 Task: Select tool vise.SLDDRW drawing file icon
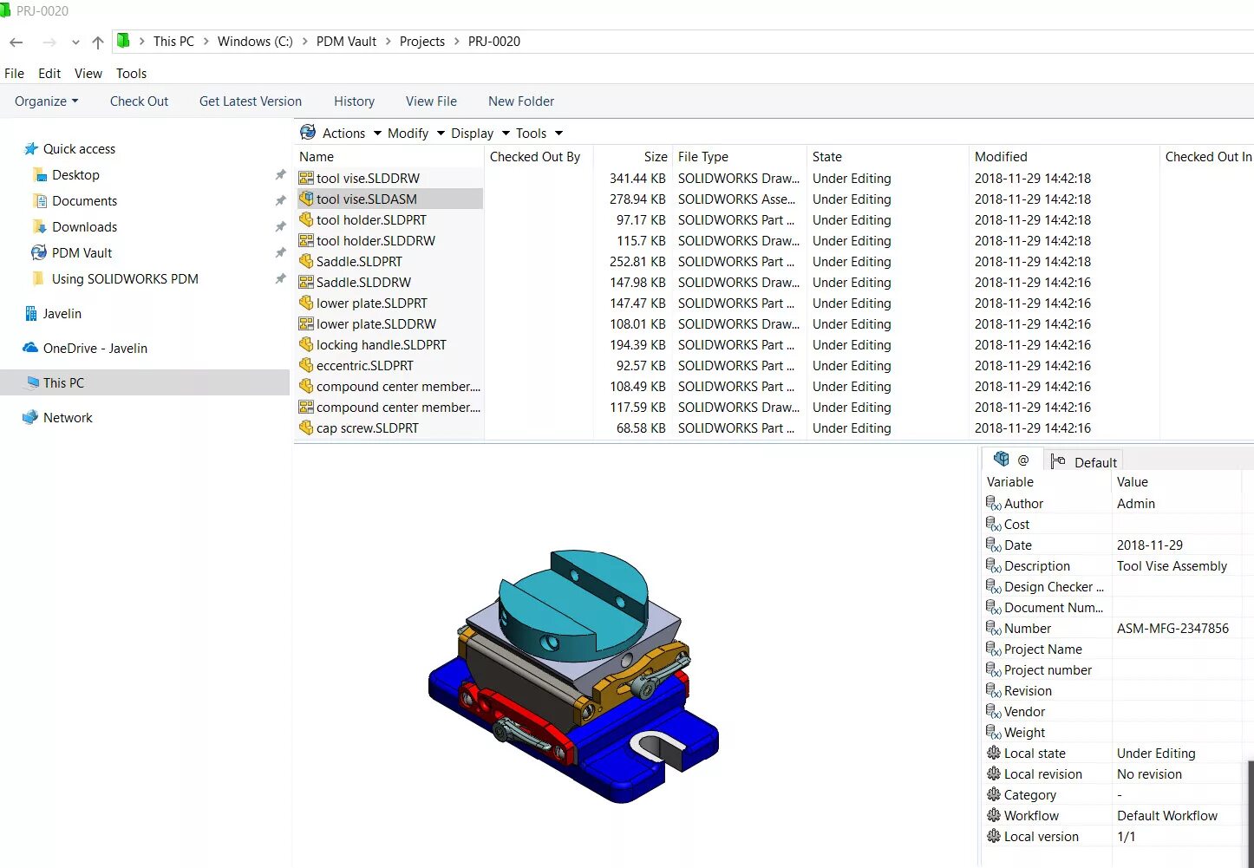306,178
